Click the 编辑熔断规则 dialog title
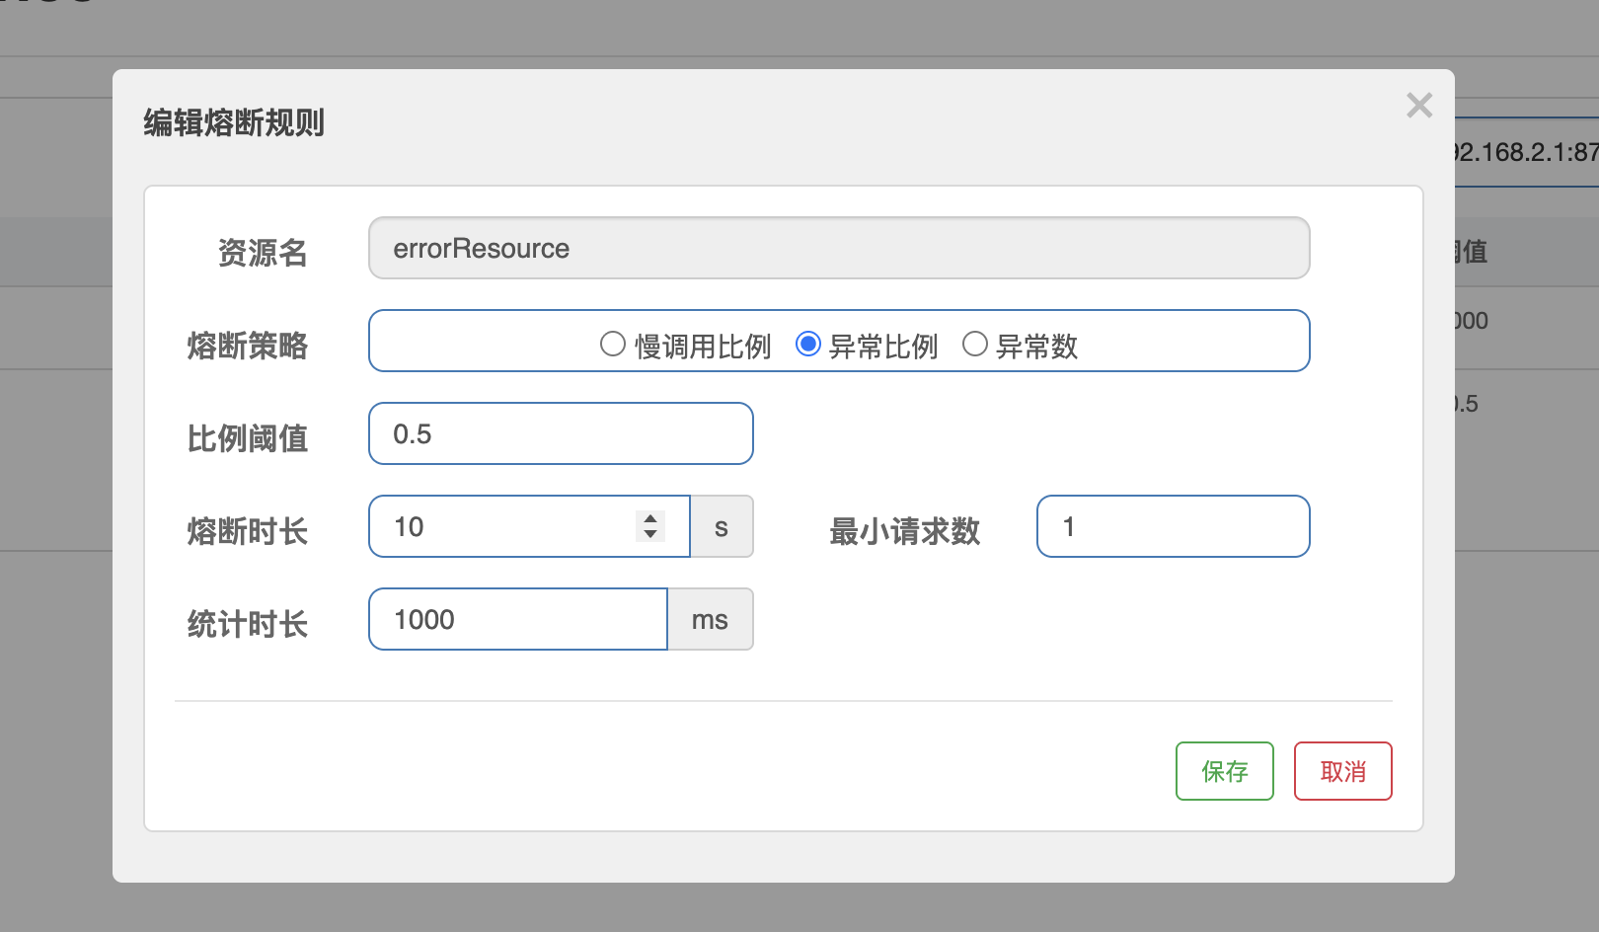 (x=234, y=122)
